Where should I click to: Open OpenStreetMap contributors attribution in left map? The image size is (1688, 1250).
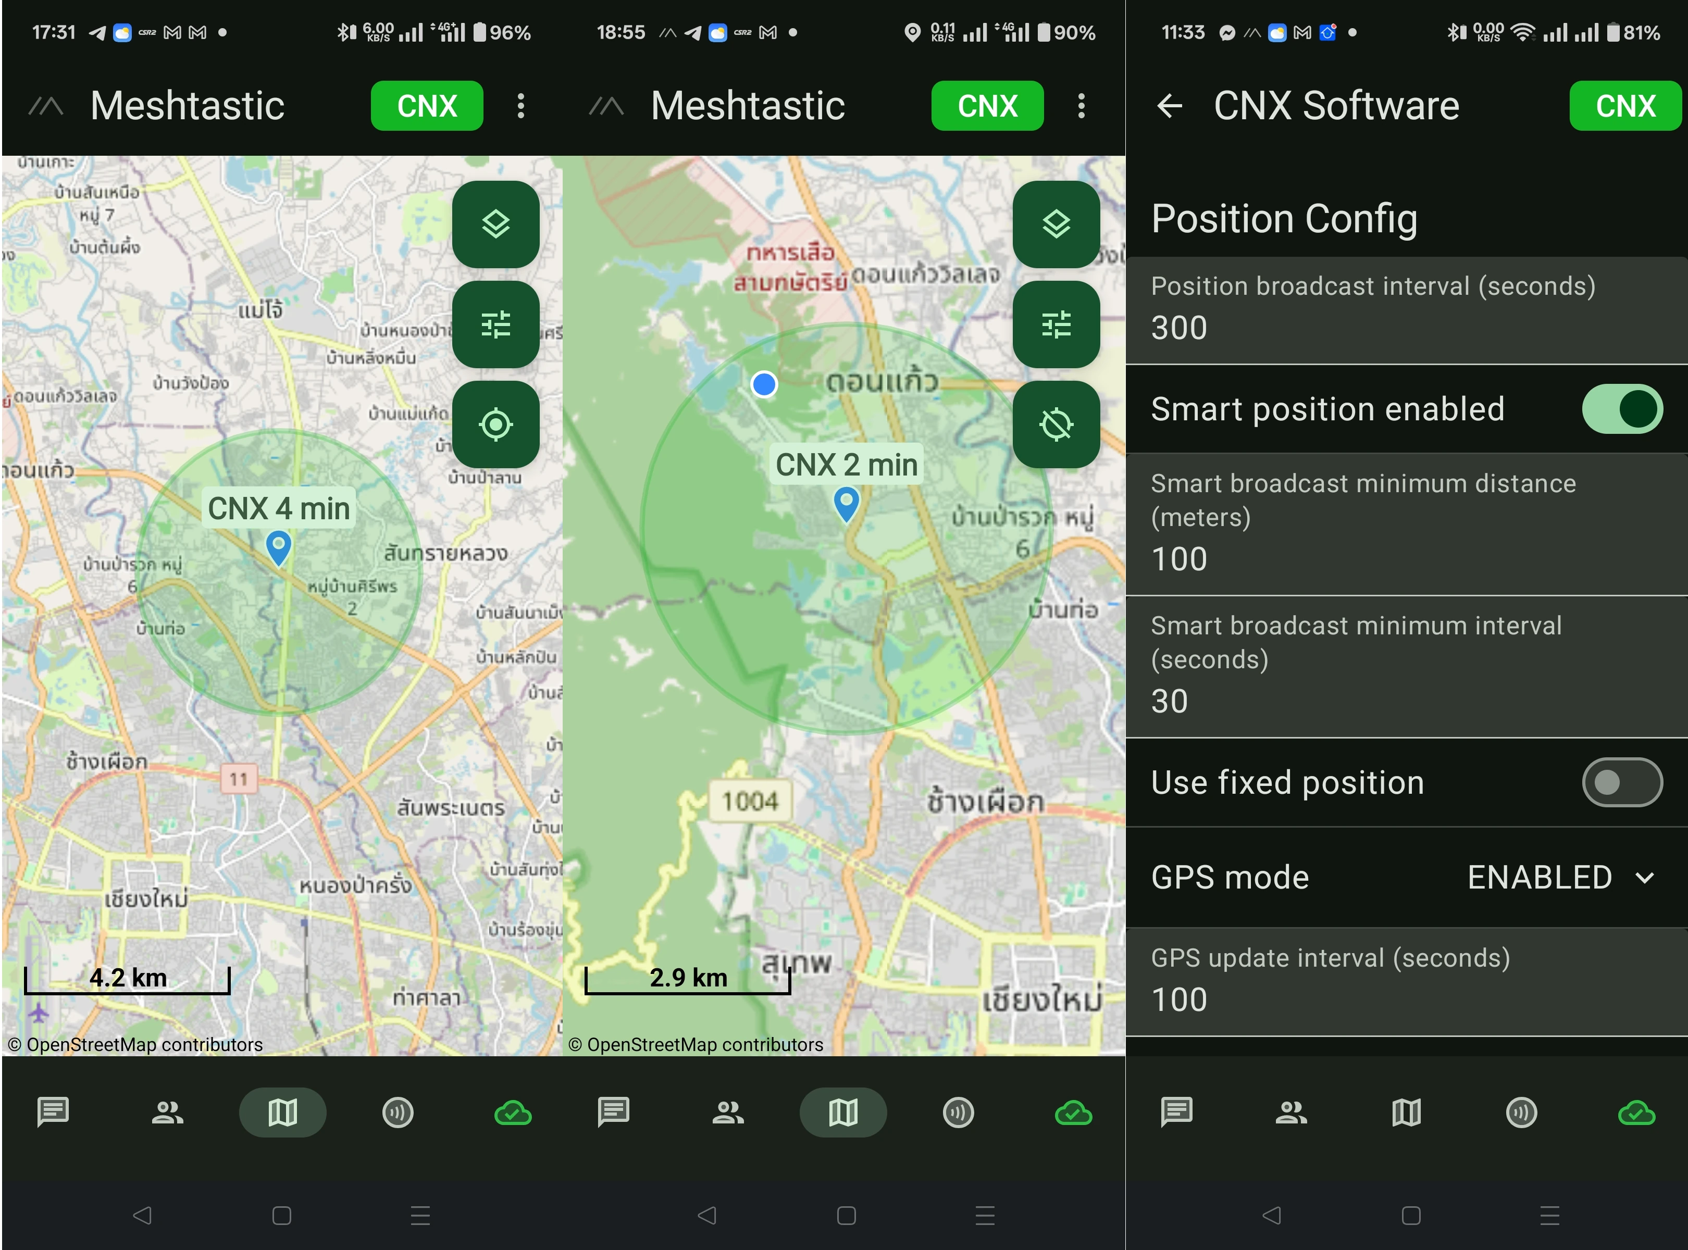pos(135,1045)
